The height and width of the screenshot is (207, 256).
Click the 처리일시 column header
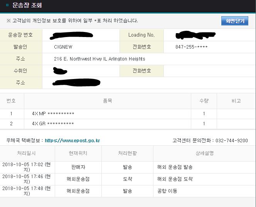click(27, 153)
